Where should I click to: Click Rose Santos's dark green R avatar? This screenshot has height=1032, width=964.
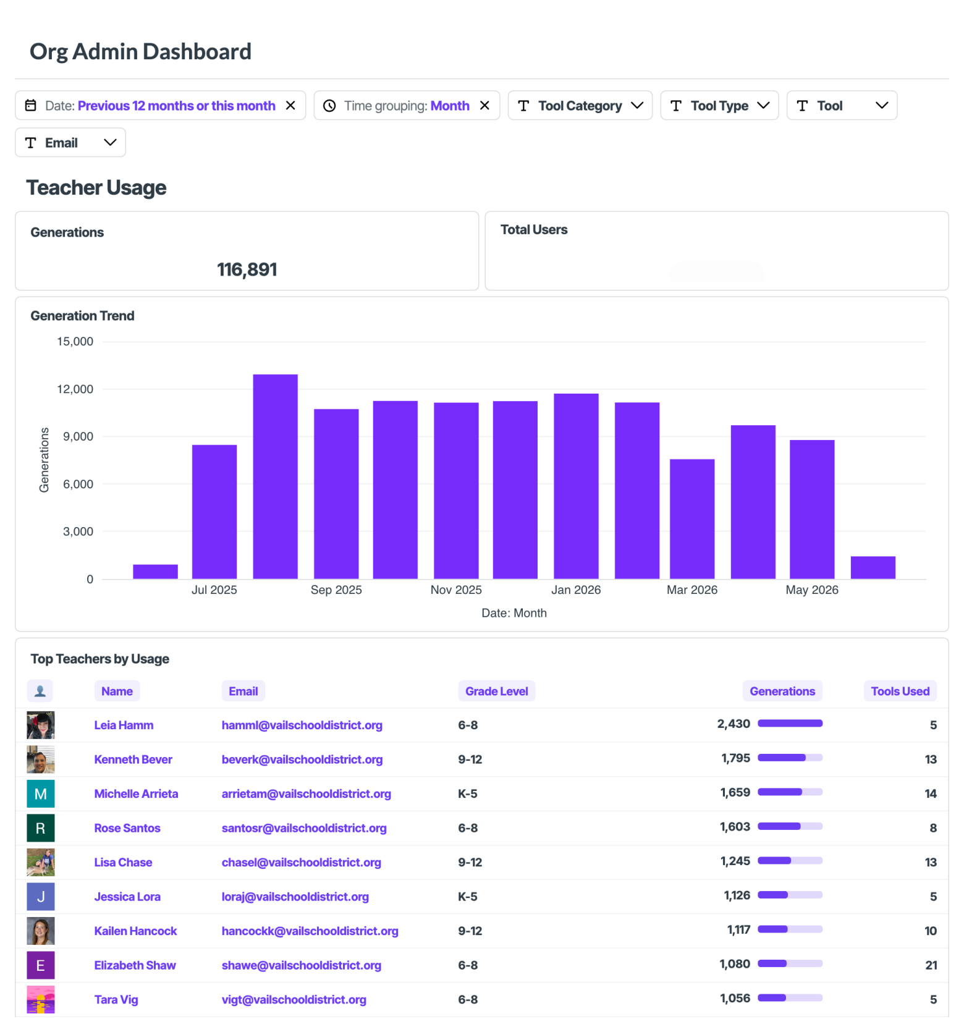tap(41, 828)
